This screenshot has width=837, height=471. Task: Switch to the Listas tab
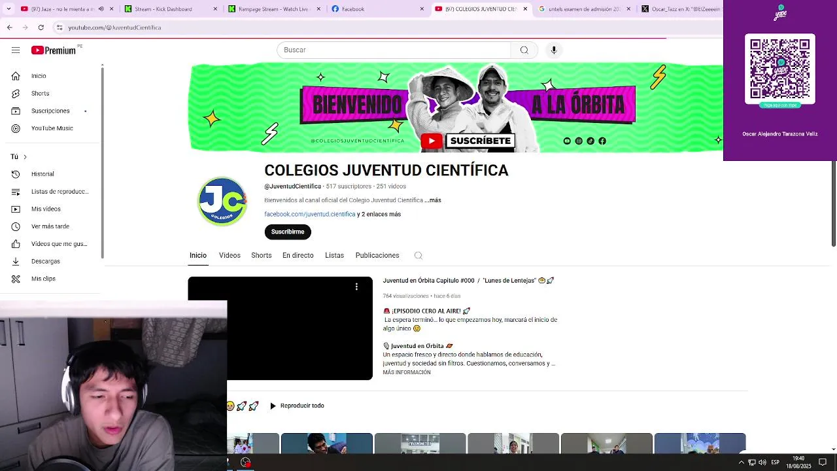click(334, 255)
